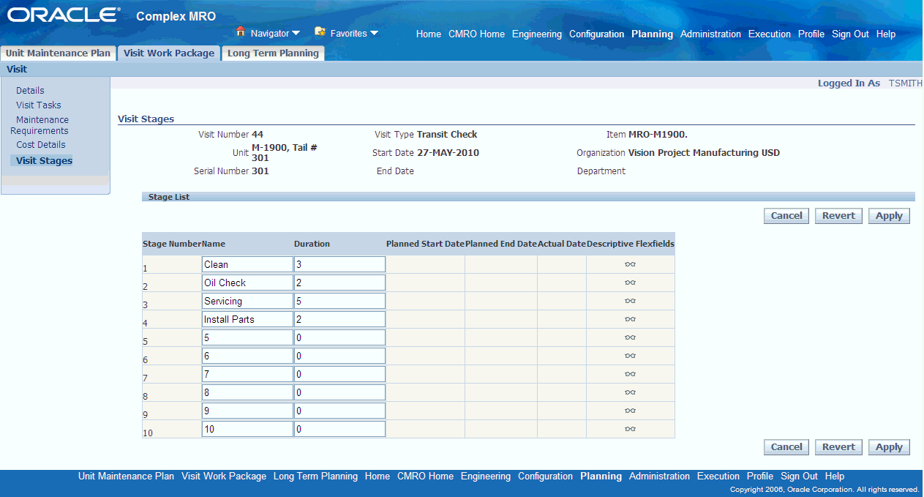Edit the Clean stage name field

point(247,264)
